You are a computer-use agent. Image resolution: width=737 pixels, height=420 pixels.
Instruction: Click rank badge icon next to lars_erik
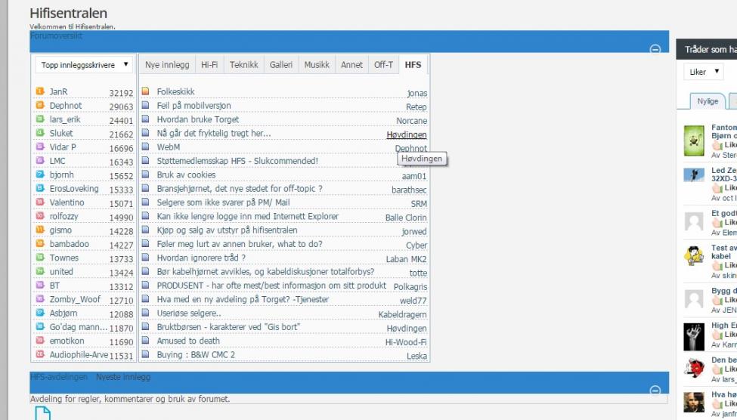click(x=40, y=119)
